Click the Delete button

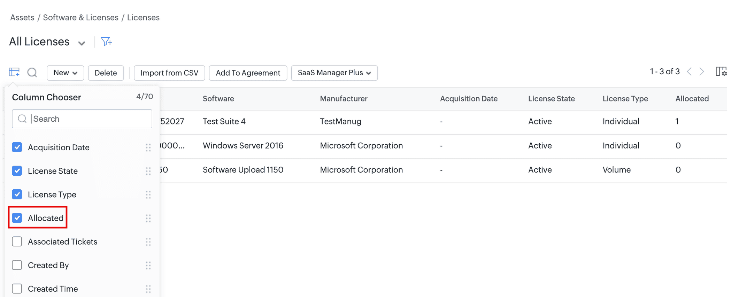coord(106,73)
